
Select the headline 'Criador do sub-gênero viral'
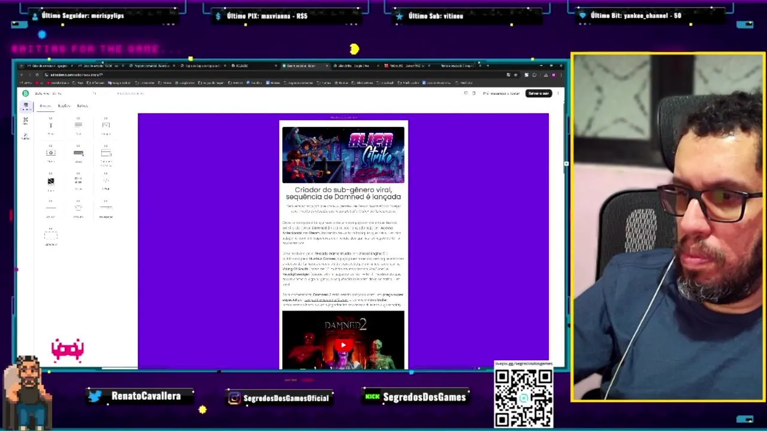coord(343,193)
